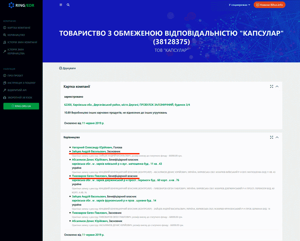Click the Зворотній зв'язок icon
Image resolution: width=300 pixels, height=241 pixels.
[4, 97]
